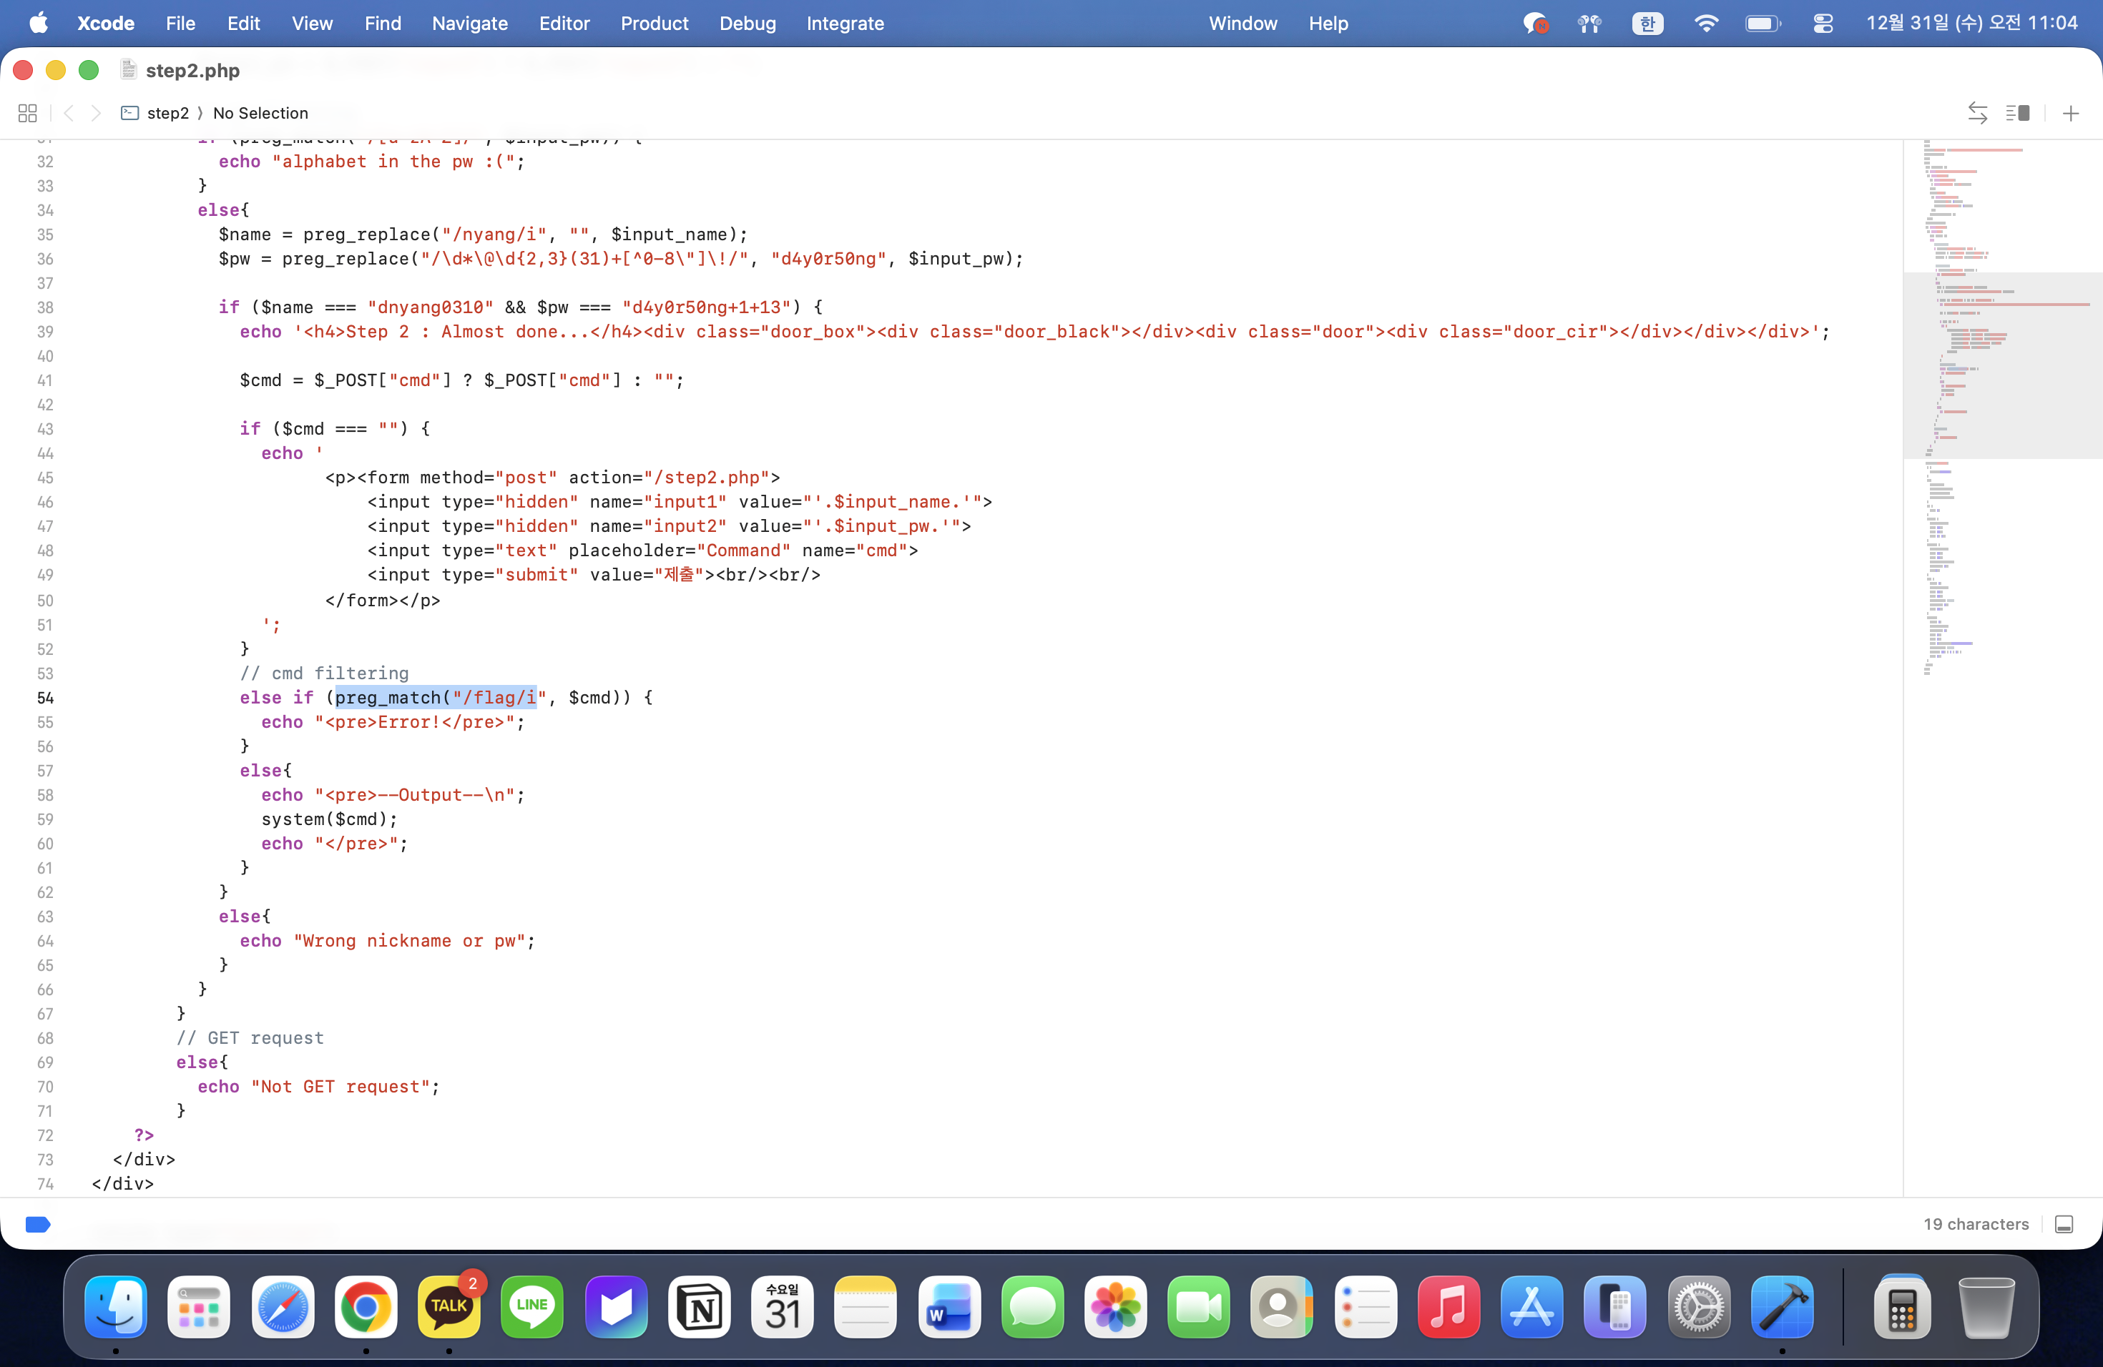Viewport: 2103px width, 1367px height.
Task: Toggle the debug area at bottom right
Action: coord(2064,1224)
